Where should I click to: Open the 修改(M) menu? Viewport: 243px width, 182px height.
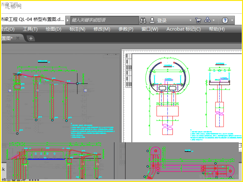click(102, 29)
